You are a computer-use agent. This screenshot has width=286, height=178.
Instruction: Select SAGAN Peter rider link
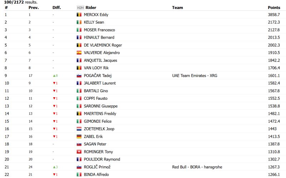[95, 144]
